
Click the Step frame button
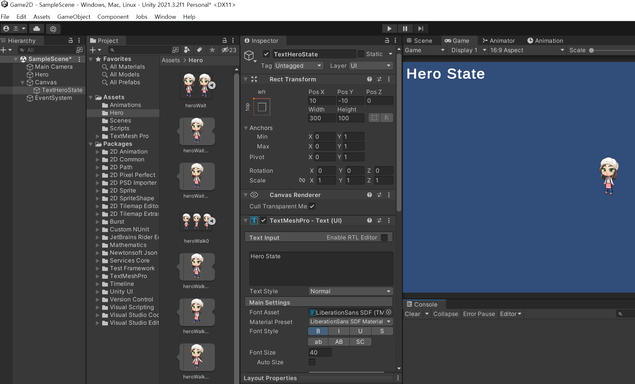pos(420,29)
